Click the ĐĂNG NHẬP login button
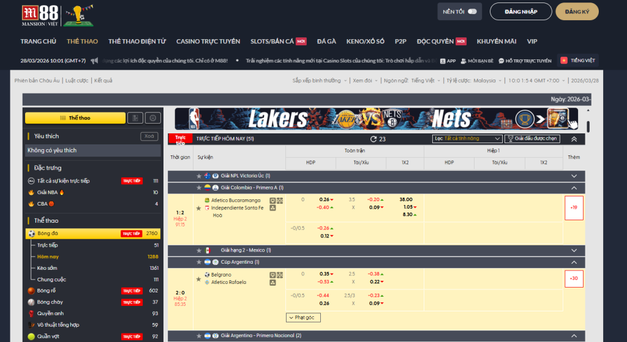This screenshot has height=342, width=627. pyautogui.click(x=520, y=12)
